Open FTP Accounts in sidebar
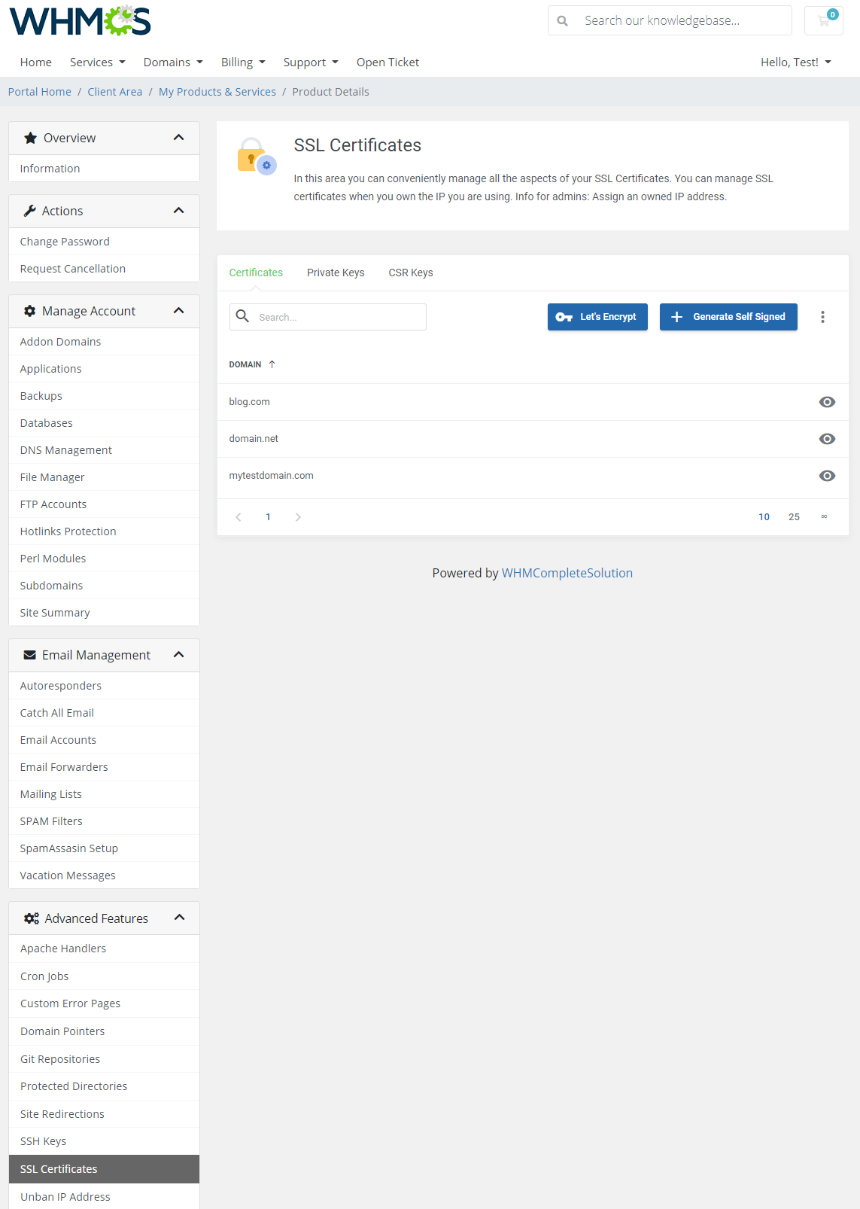The height and width of the screenshot is (1209, 860). pos(104,504)
